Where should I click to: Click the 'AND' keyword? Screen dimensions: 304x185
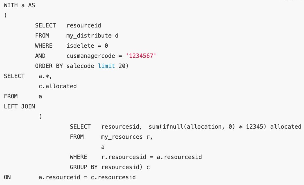40,56
